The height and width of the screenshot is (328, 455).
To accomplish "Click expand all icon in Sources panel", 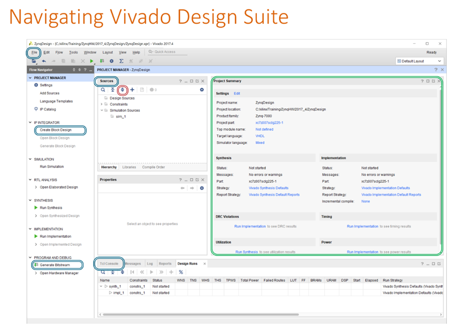I will click(122, 90).
